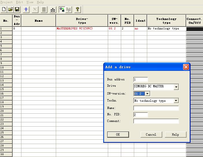Expand the Techn. technology type dropdown
This screenshot has height=157, width=203.
176,101
